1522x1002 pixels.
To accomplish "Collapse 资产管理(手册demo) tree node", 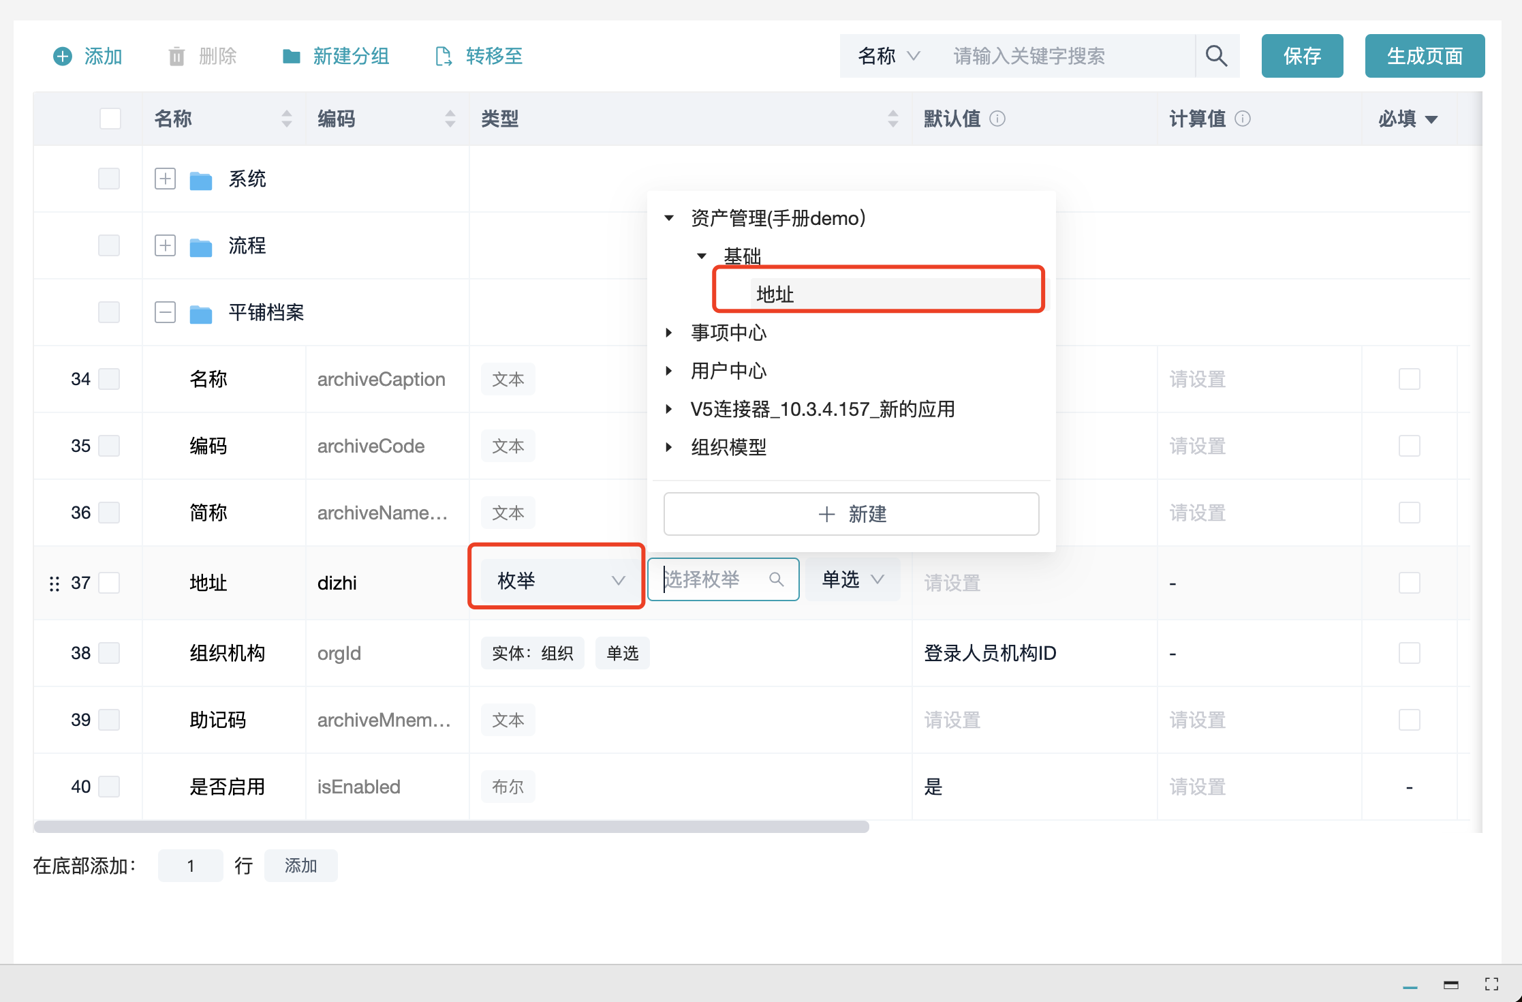I will (669, 218).
